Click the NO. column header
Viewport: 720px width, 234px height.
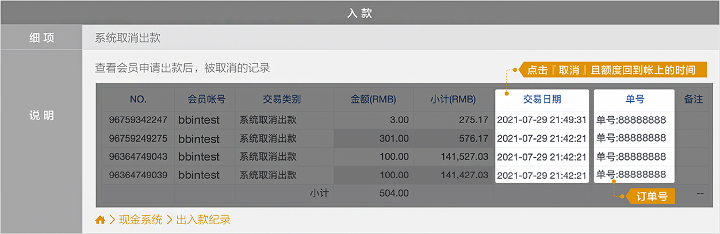[x=138, y=99]
